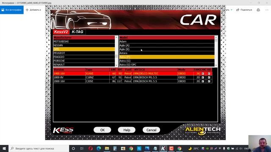The height and width of the screenshot is (152, 271).
Task: Click the ECU column header
Action: click(x=158, y=70)
